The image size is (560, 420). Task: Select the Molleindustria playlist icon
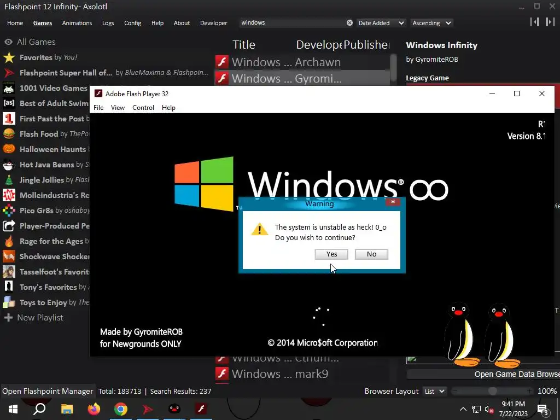pyautogui.click(x=9, y=195)
